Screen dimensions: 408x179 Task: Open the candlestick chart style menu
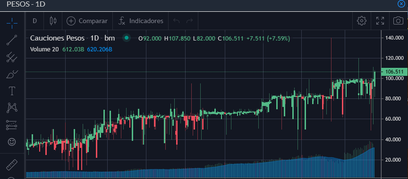[53, 21]
